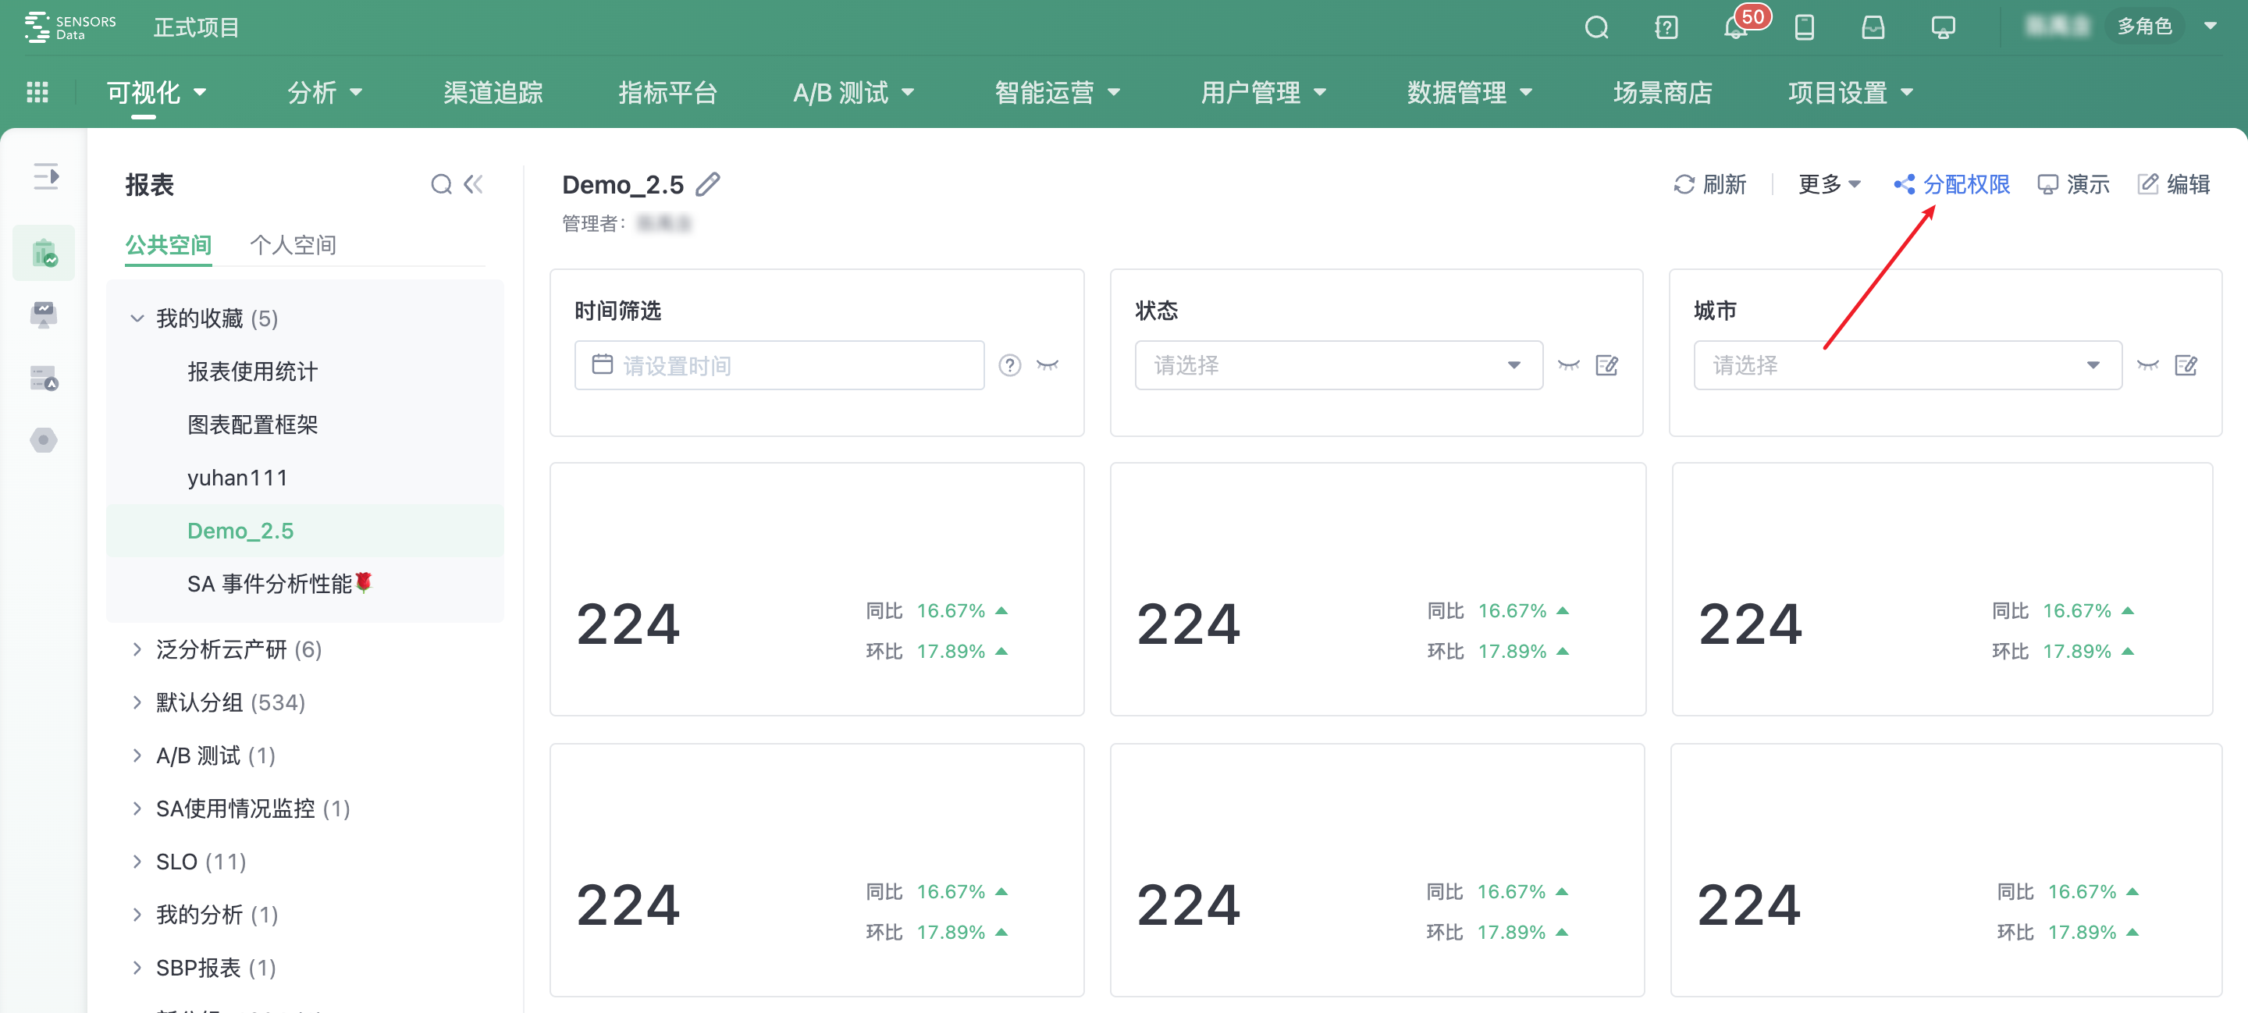Image resolution: width=2248 pixels, height=1013 pixels.
Task: Expand the left sidebar menu icon
Action: pyautogui.click(x=45, y=176)
